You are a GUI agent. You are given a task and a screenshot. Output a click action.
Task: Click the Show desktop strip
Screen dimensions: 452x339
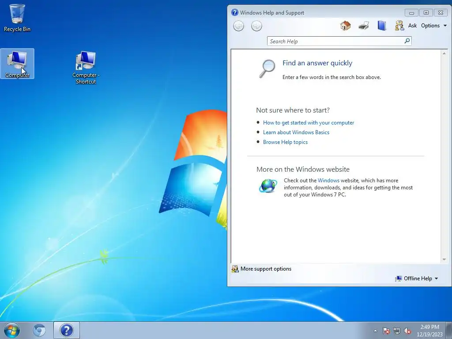point(449,330)
